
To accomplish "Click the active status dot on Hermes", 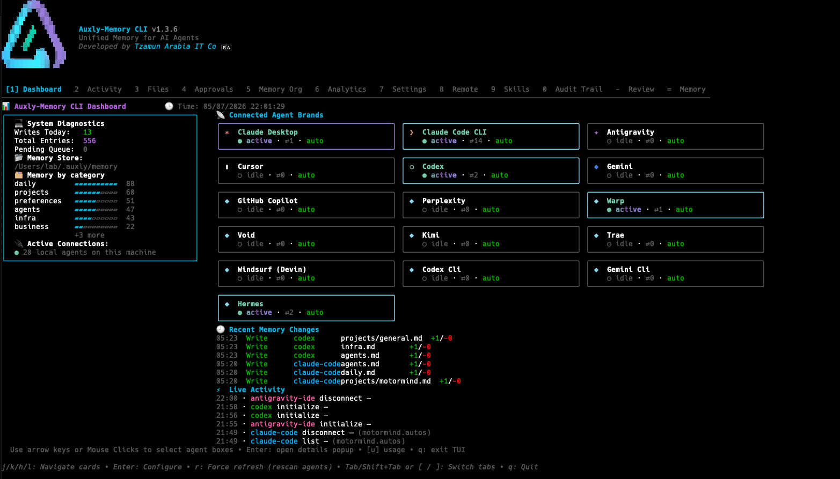I will [x=240, y=313].
